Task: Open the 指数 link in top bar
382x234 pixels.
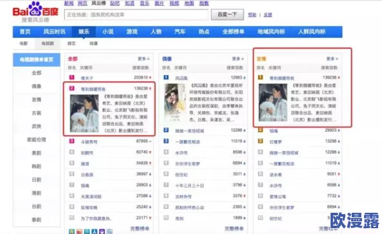Action: [x=204, y=3]
